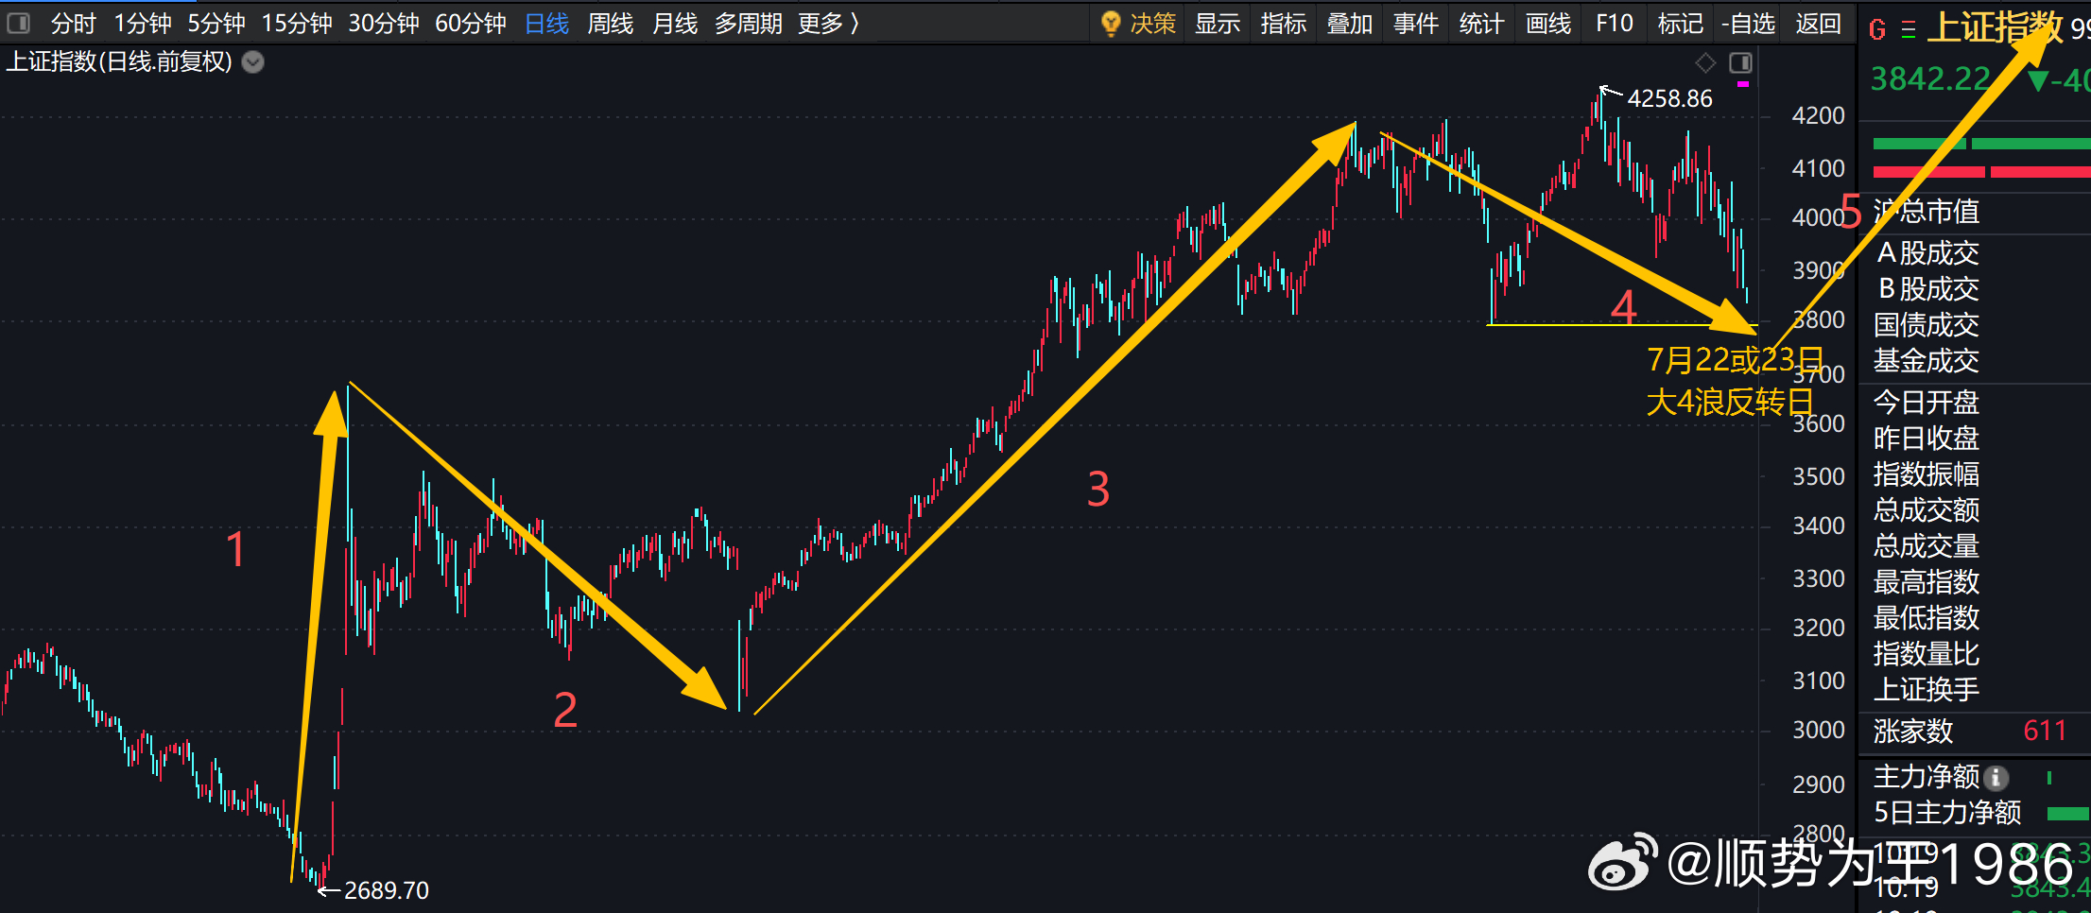2091x913 pixels.
Task: Switch to the 5分钟 period tab
Action: point(216,24)
